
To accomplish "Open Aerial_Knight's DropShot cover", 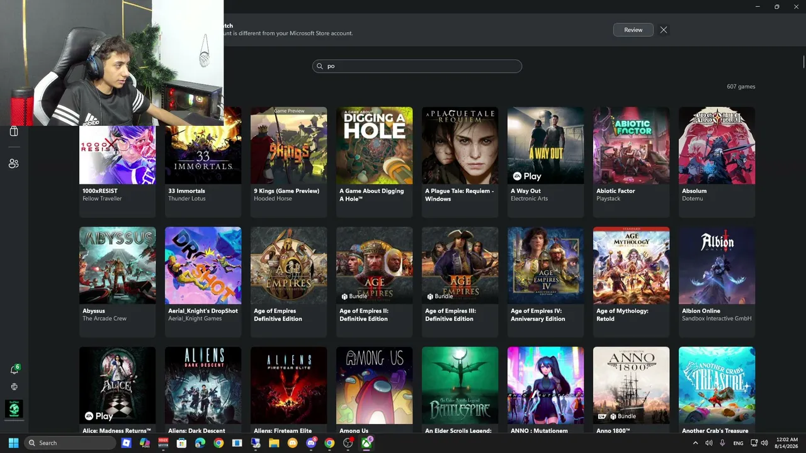I will coord(203,266).
